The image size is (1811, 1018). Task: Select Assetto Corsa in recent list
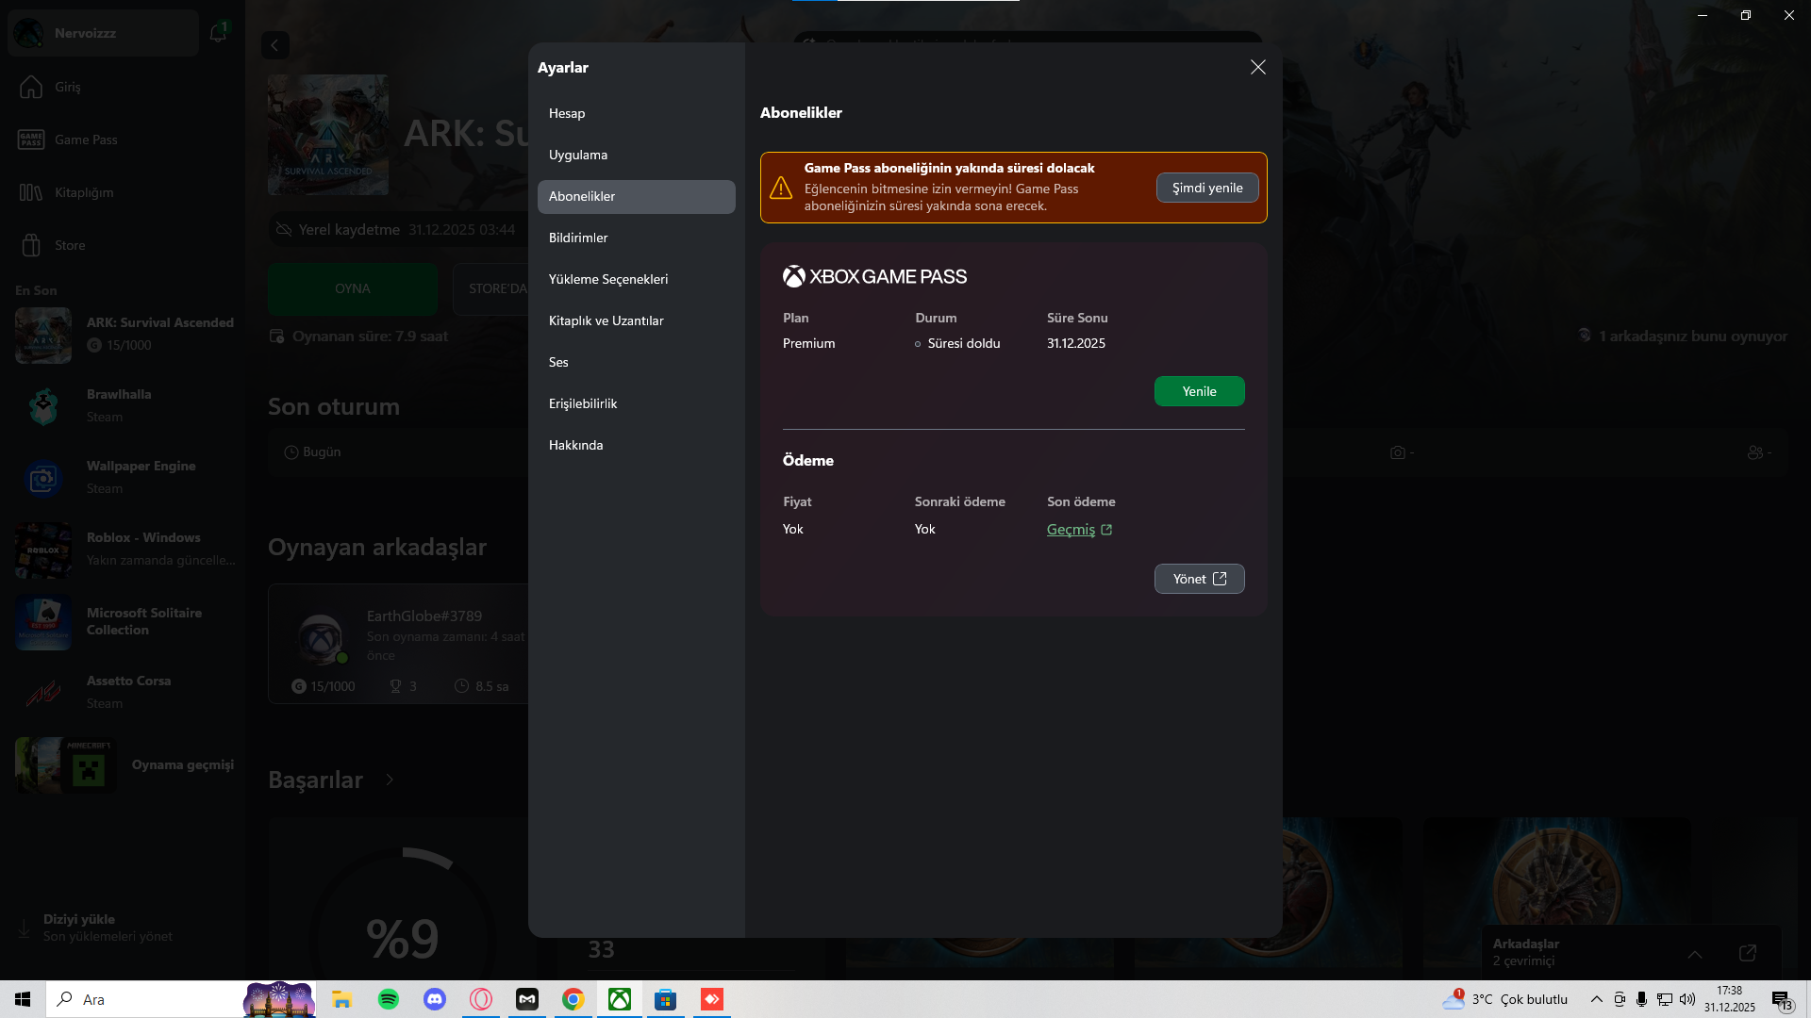click(x=123, y=693)
